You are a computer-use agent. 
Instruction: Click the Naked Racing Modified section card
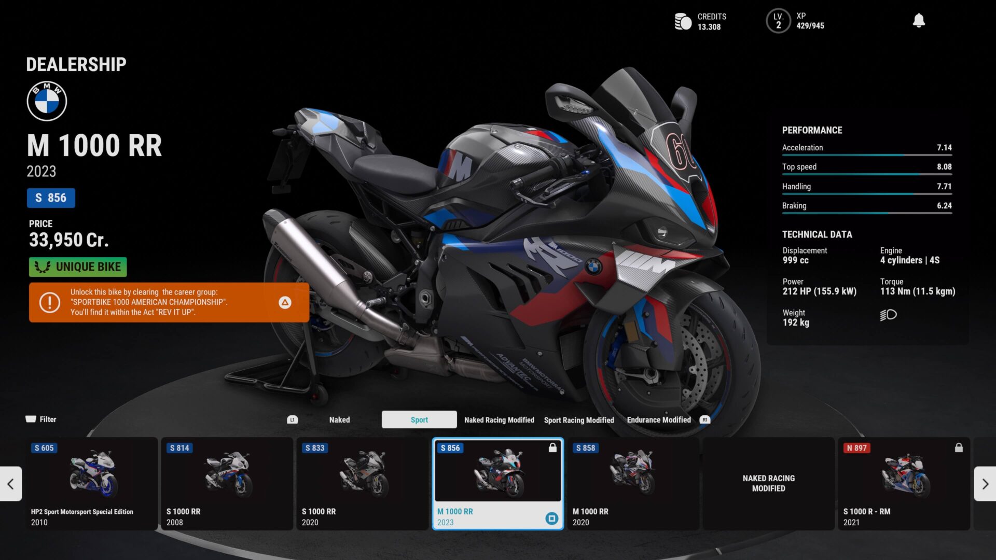point(768,483)
